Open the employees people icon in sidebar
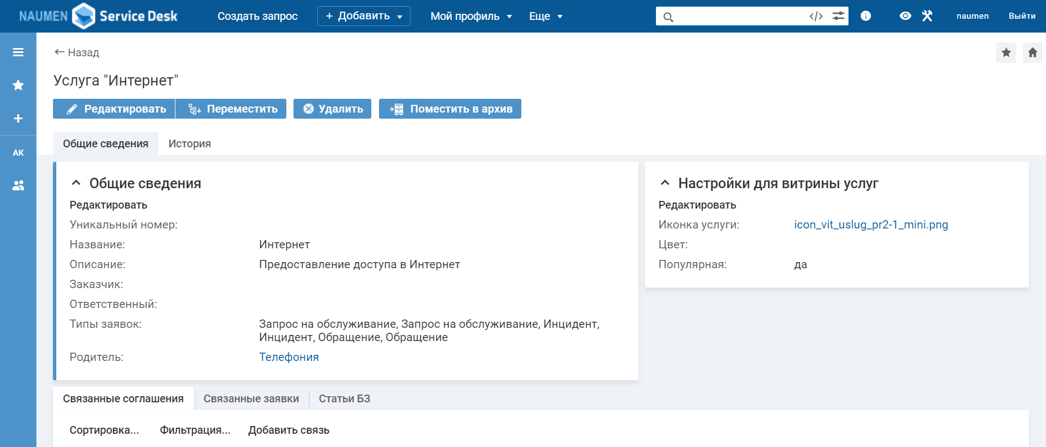 18,185
